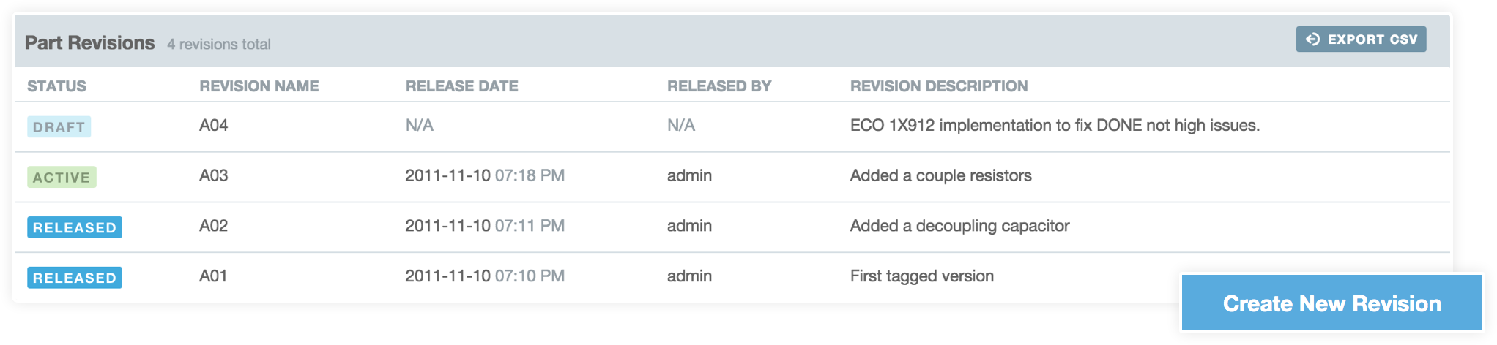Image resolution: width=1497 pixels, height=345 pixels.
Task: Open revision A04
Action: (x=213, y=126)
